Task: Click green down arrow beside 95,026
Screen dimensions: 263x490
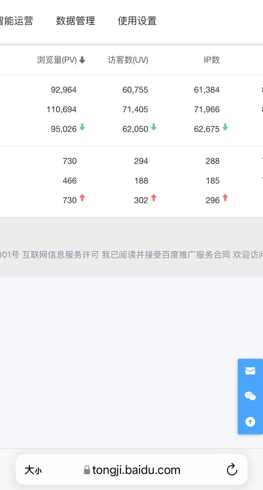Action: (x=82, y=127)
